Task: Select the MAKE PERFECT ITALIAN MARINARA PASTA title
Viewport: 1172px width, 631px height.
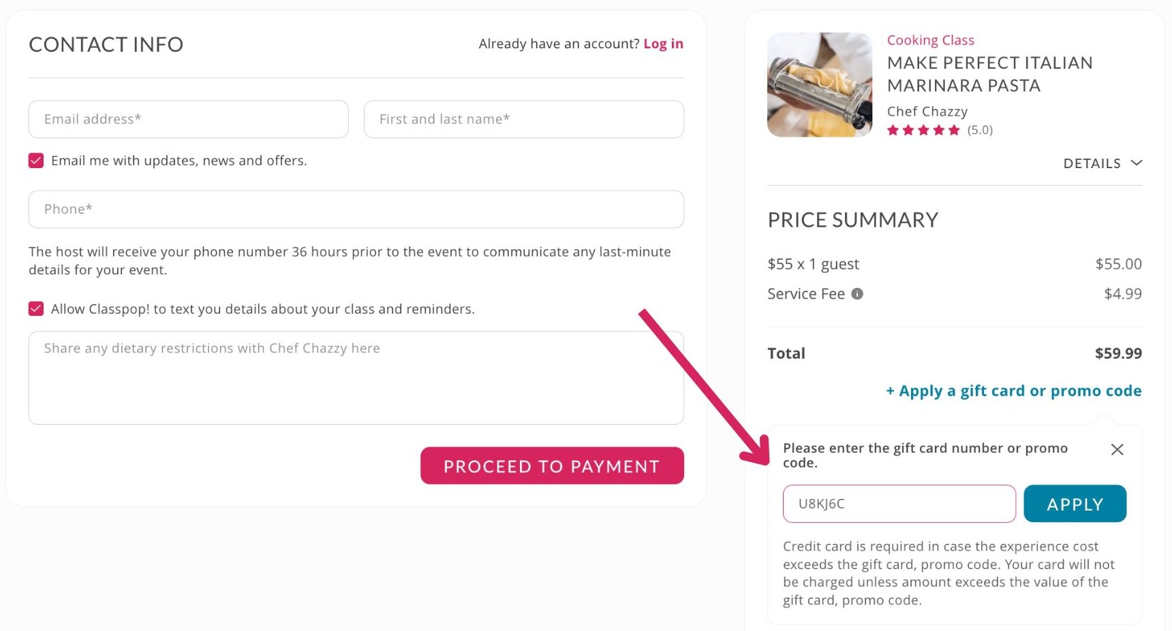Action: (989, 74)
